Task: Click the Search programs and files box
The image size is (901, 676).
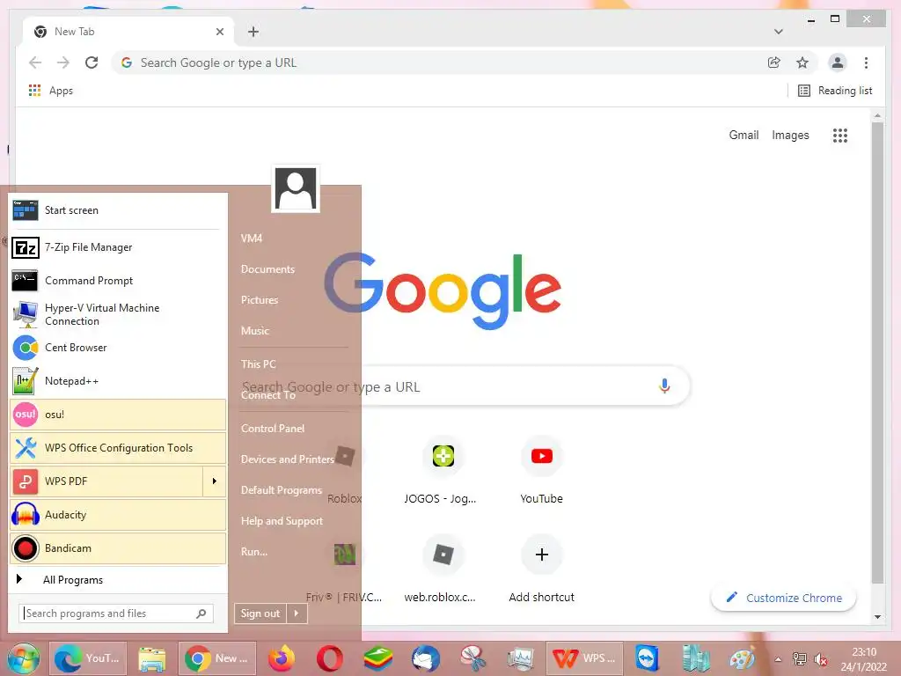Action: point(116,614)
